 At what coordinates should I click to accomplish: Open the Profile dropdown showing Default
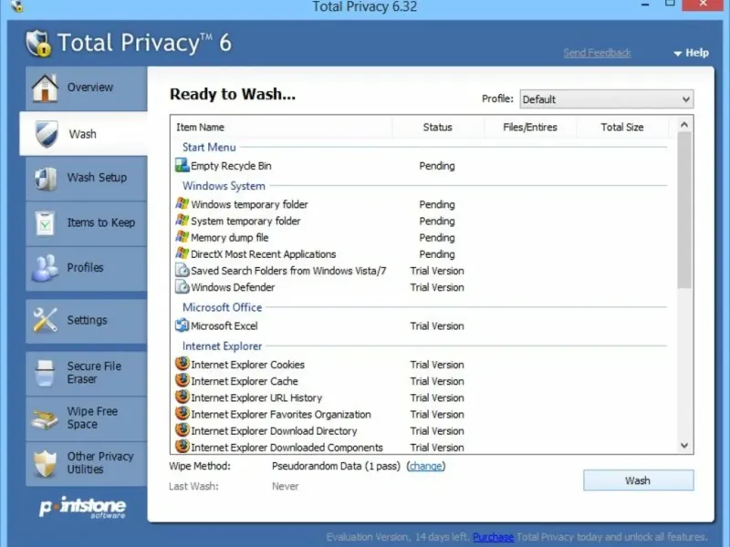pyautogui.click(x=606, y=99)
